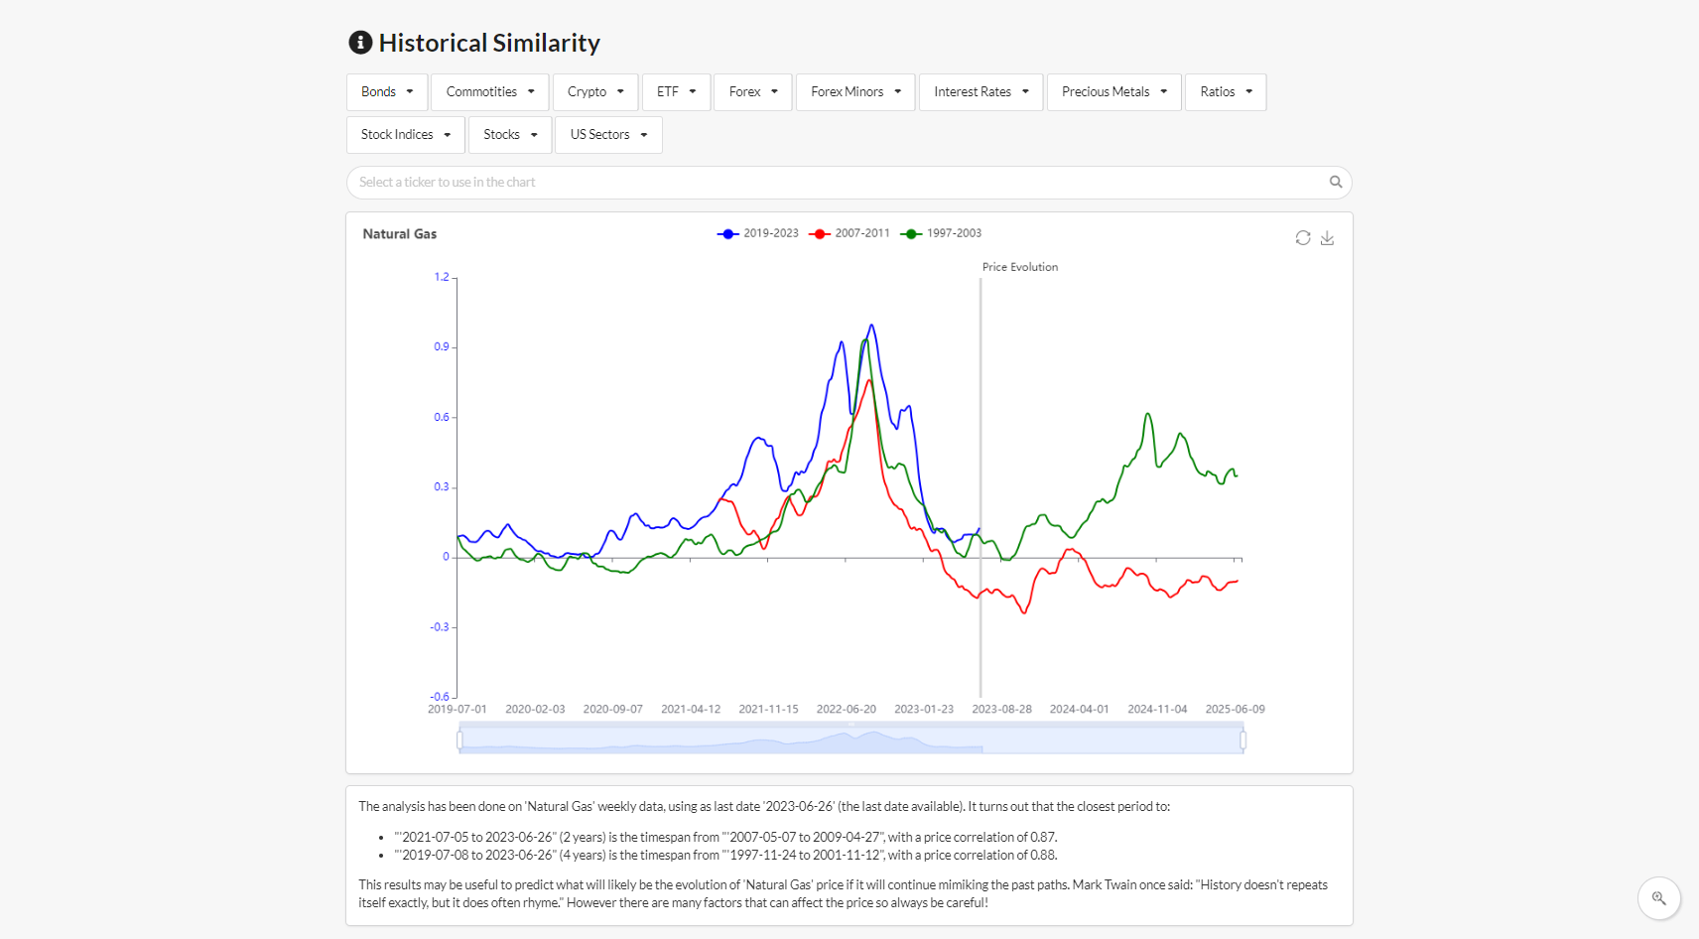Expand the Crypto dropdown

pos(595,91)
